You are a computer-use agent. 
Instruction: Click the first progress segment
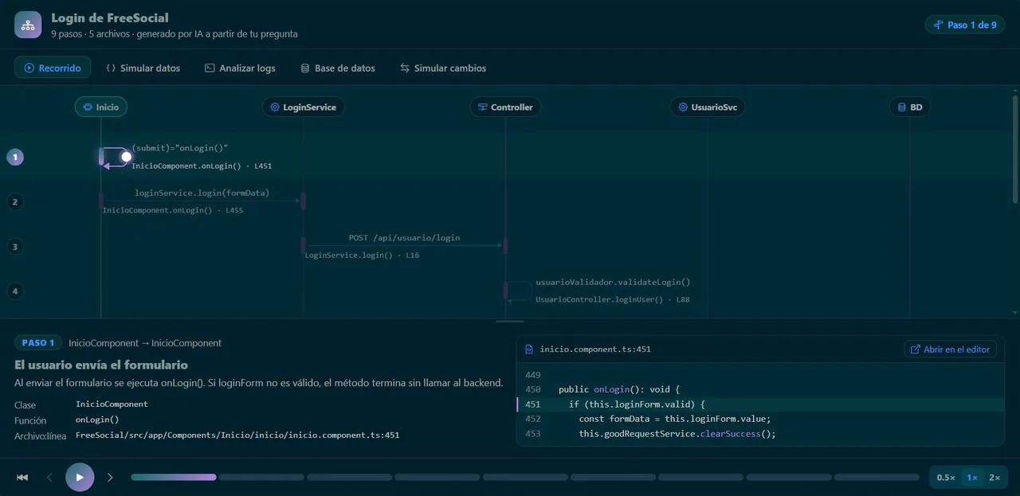point(174,477)
